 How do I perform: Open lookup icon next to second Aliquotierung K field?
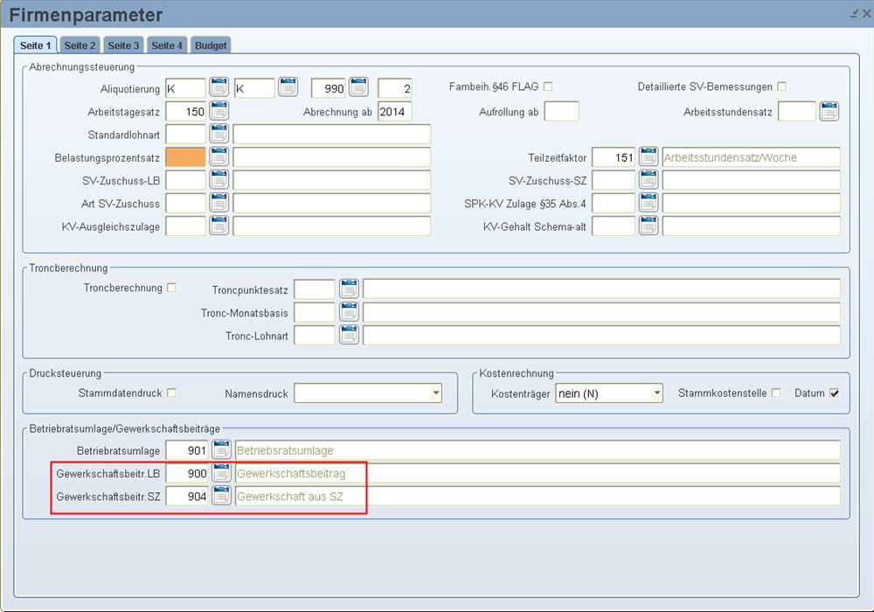pyautogui.click(x=288, y=87)
